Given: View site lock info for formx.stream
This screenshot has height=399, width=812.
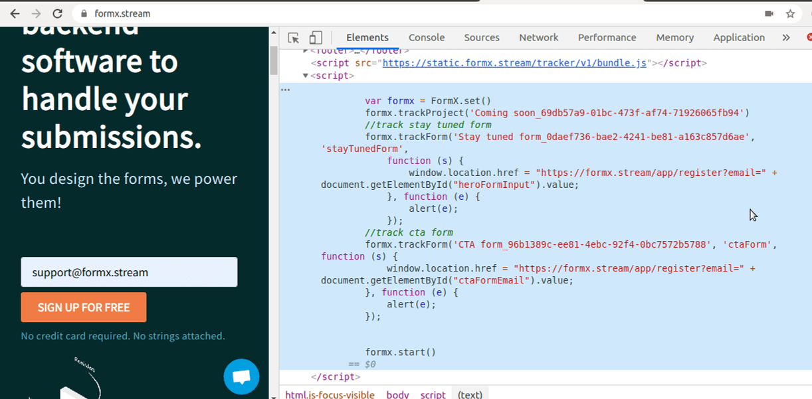Looking at the screenshot, I should (84, 13).
